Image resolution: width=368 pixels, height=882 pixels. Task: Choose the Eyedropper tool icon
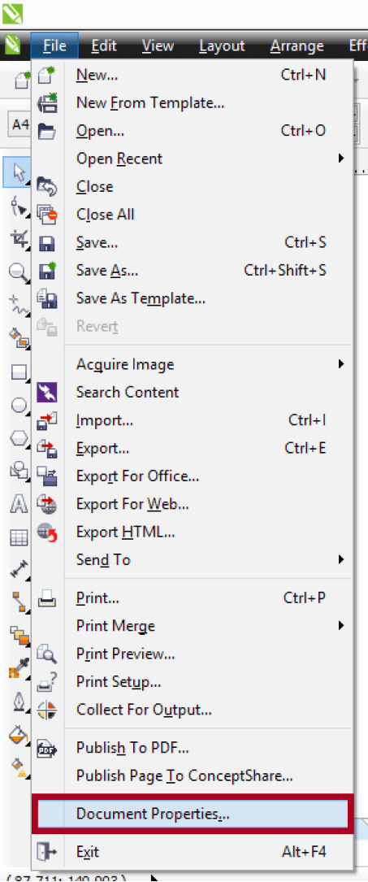[19, 669]
